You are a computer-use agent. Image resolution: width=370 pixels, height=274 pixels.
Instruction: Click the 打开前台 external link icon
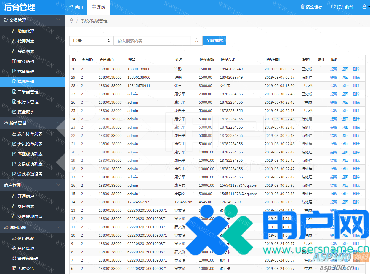pos(333,7)
